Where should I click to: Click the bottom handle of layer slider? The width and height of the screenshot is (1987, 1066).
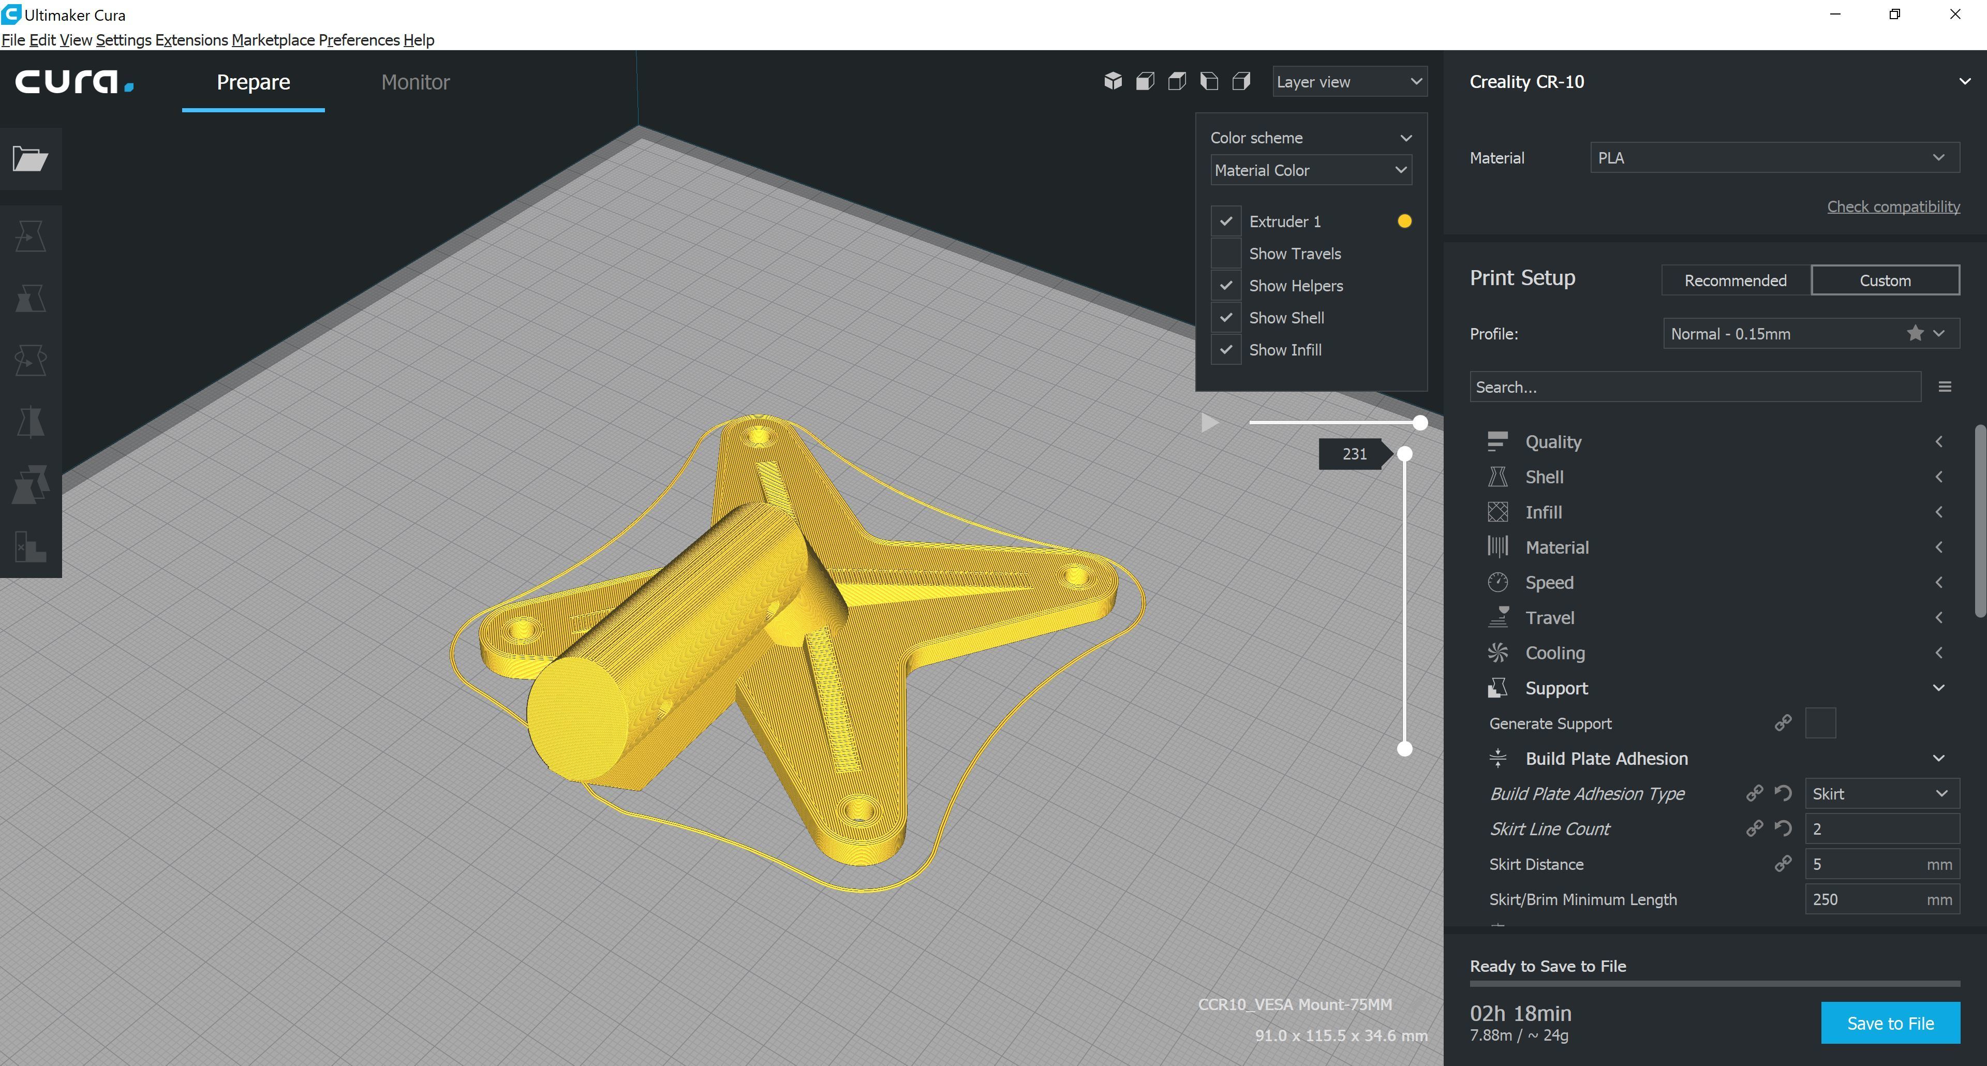coord(1405,748)
